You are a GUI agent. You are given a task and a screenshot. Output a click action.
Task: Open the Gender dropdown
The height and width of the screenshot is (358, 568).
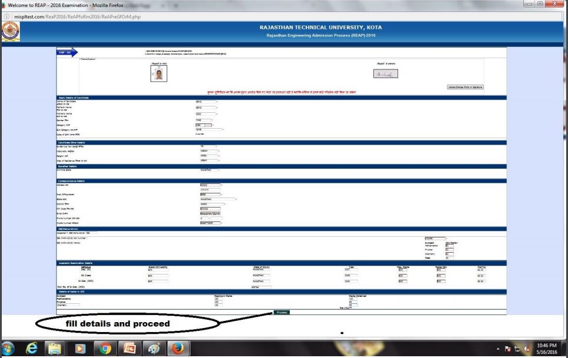point(204,119)
